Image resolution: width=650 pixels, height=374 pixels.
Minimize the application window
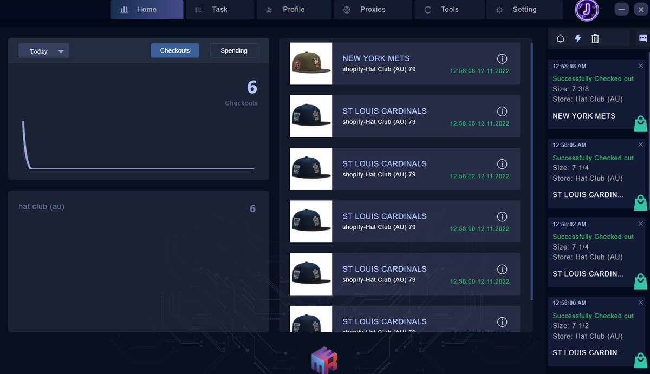point(622,10)
